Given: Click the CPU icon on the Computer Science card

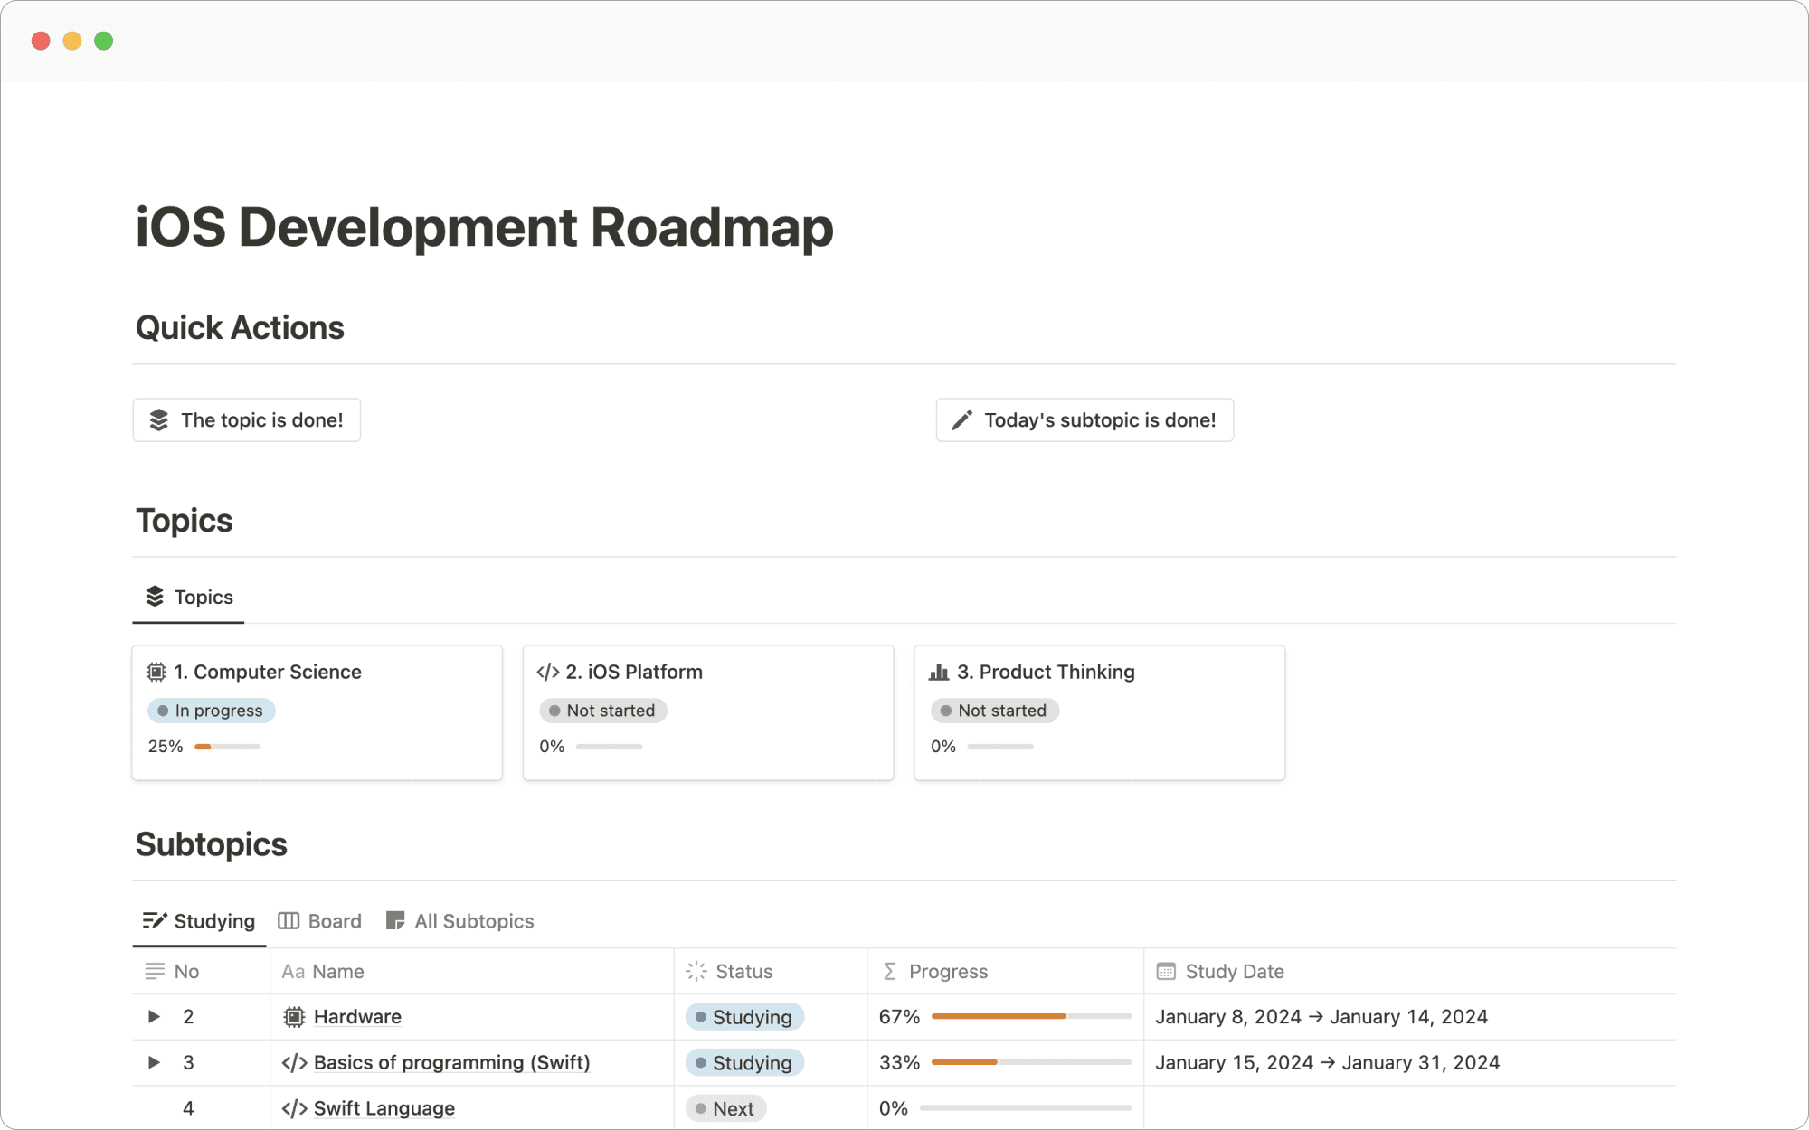Looking at the screenshot, I should [x=156, y=671].
